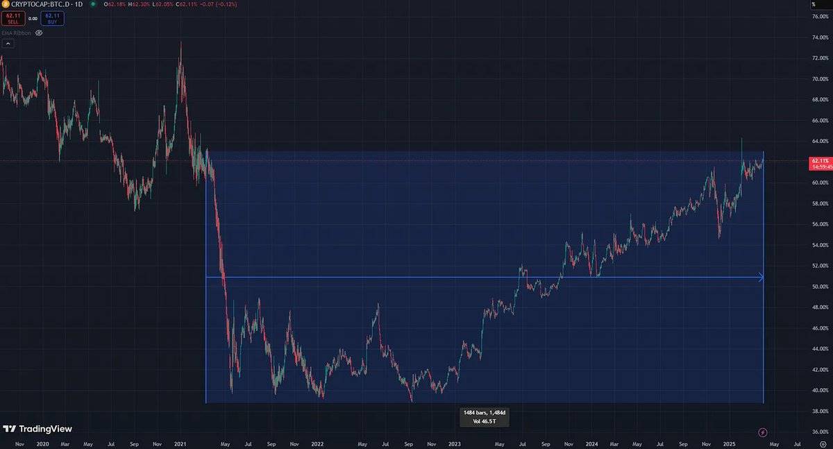The width and height of the screenshot is (833, 449).
Task: Click the 76.00% price scale label
Action: (x=821, y=16)
